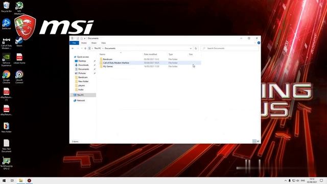The width and height of the screenshot is (327, 184).
Task: Go back using the Back arrow
Action: tap(73, 49)
